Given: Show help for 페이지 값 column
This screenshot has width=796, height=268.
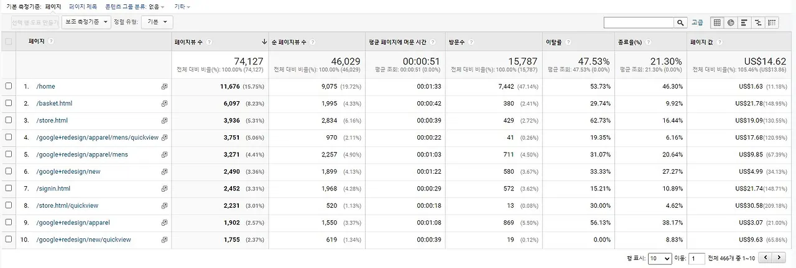Looking at the screenshot, I should coord(720,42).
